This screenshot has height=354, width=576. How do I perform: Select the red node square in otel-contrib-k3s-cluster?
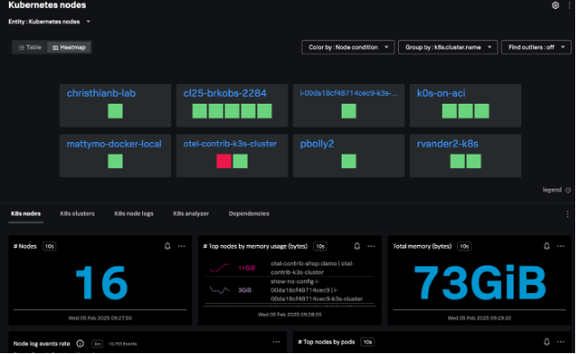click(224, 161)
